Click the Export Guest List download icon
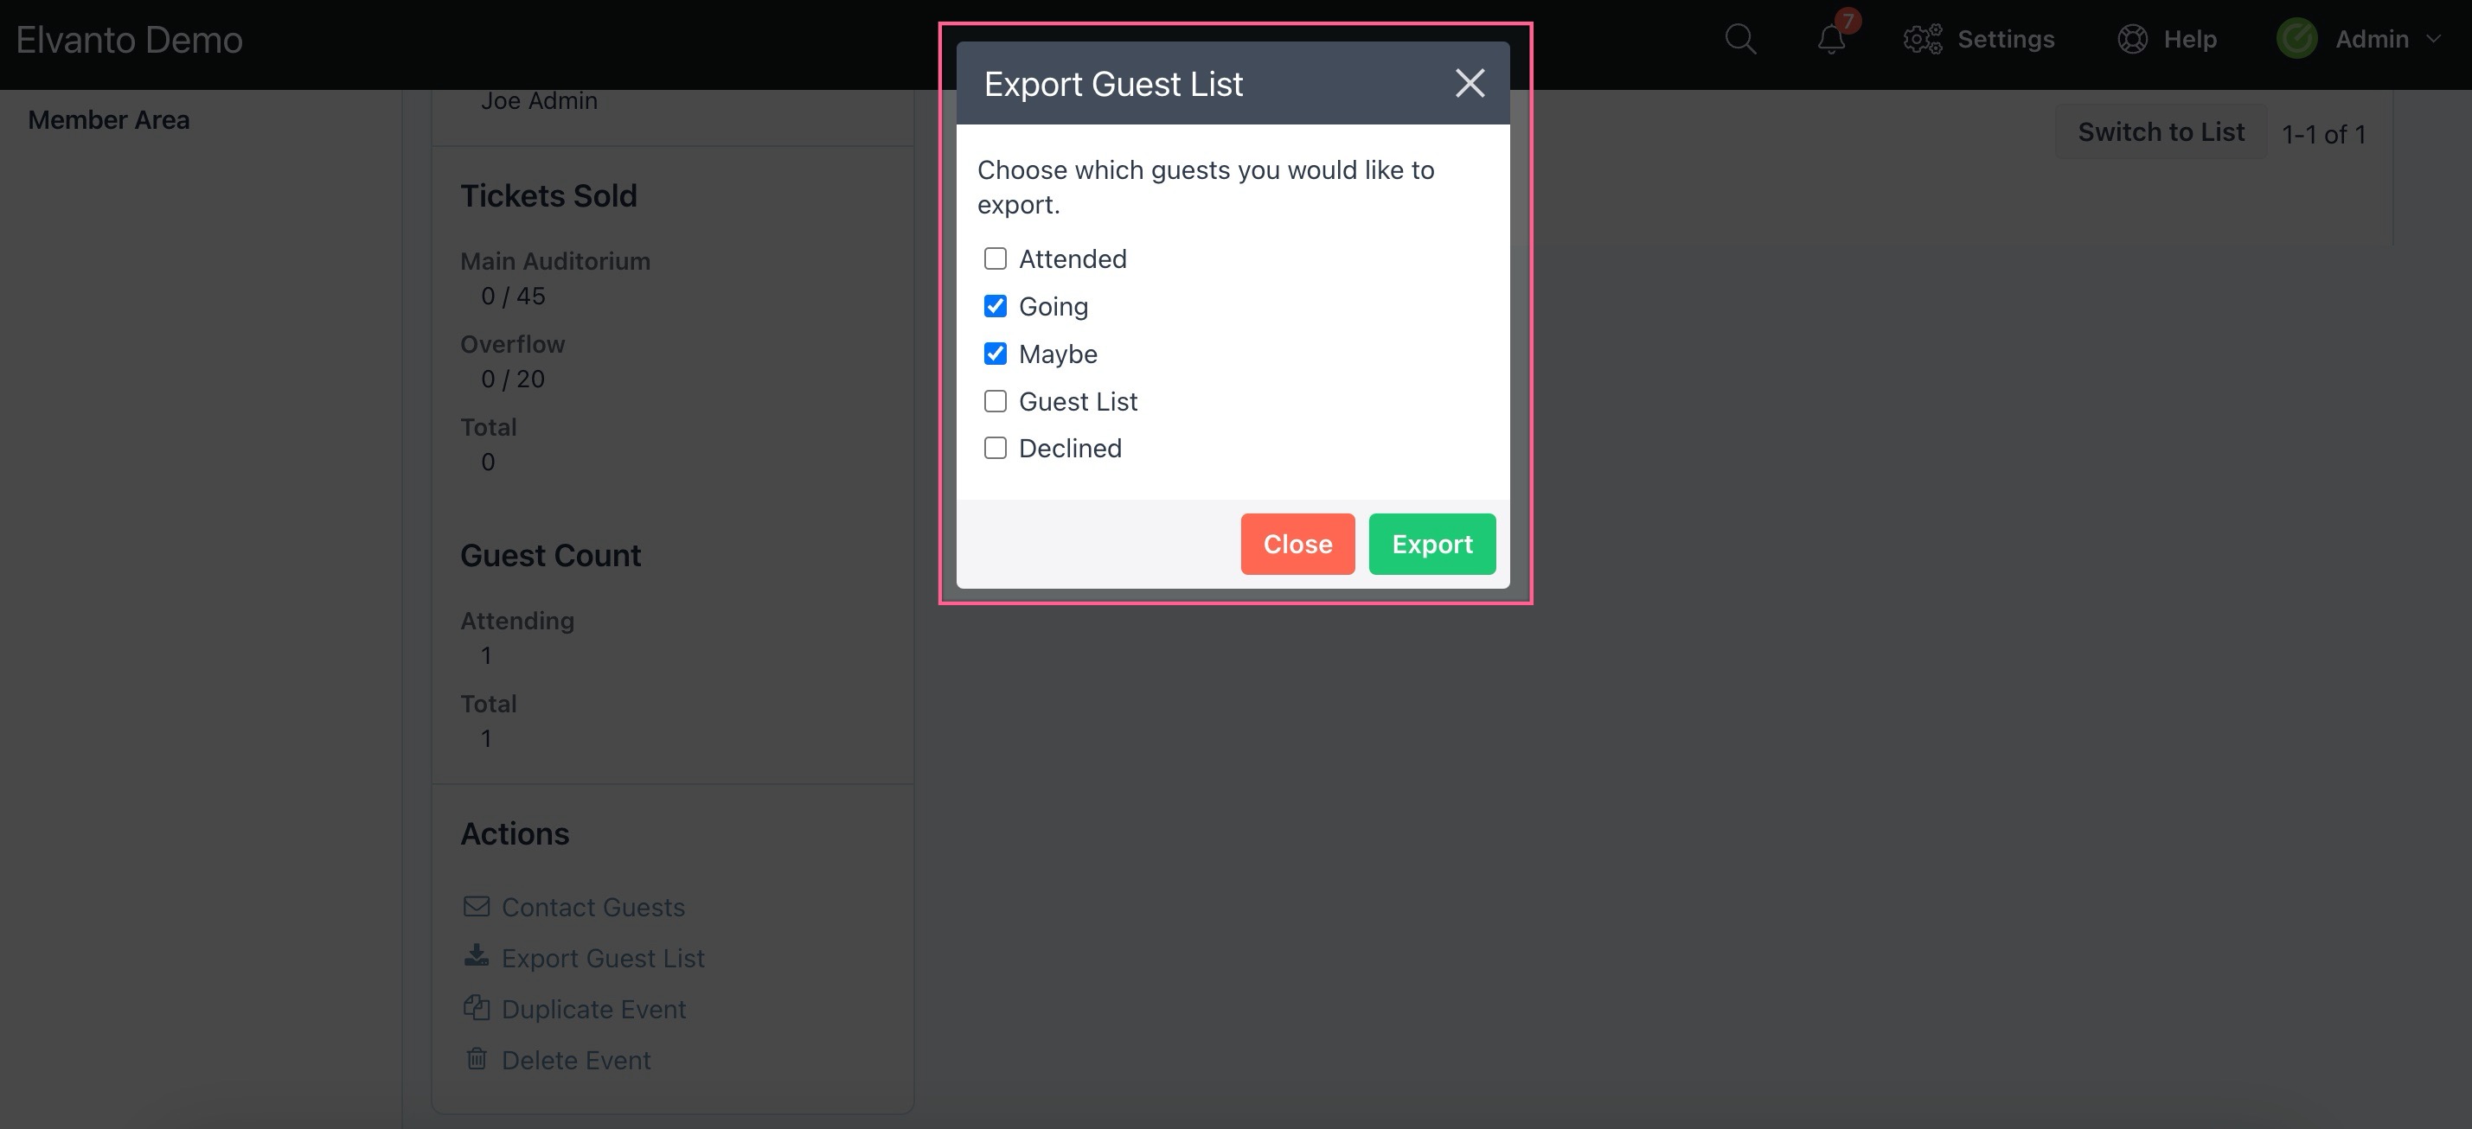 [477, 955]
